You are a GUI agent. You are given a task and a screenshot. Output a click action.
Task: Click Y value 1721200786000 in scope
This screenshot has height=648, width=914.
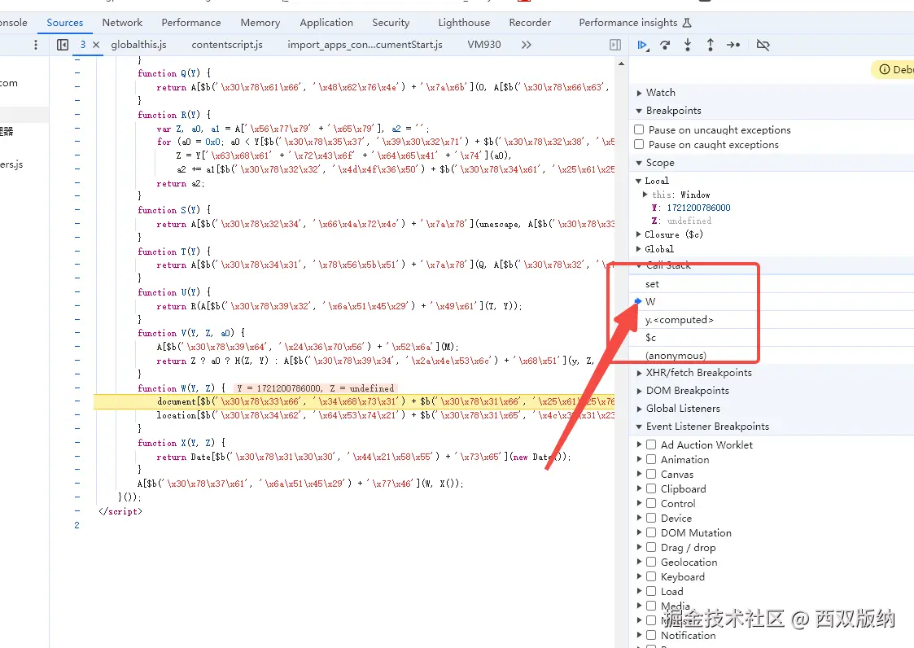pyautogui.click(x=698, y=208)
